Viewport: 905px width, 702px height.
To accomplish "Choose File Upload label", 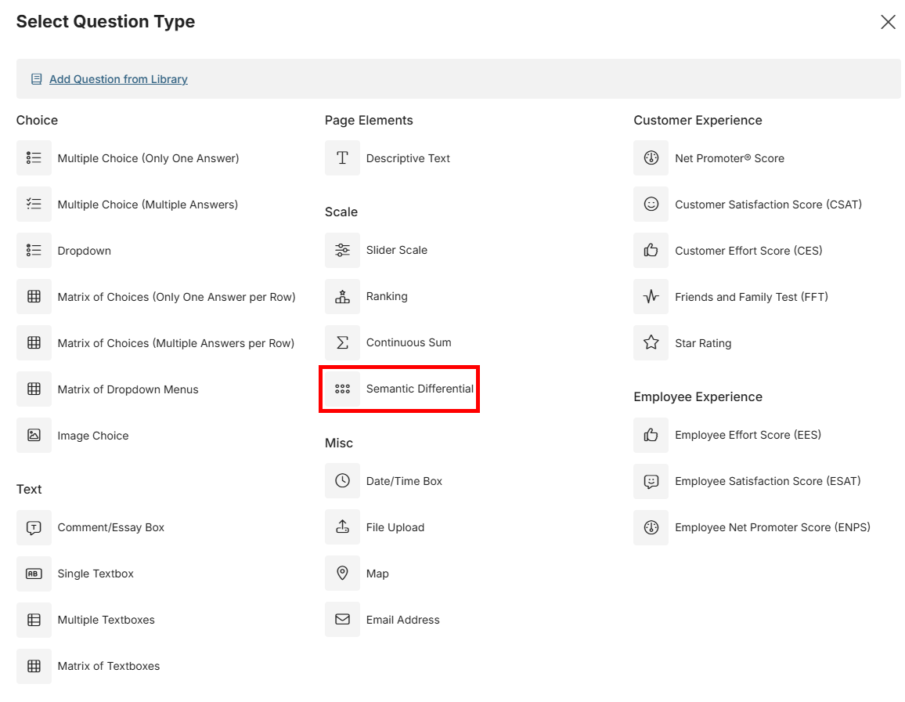I will tap(395, 527).
